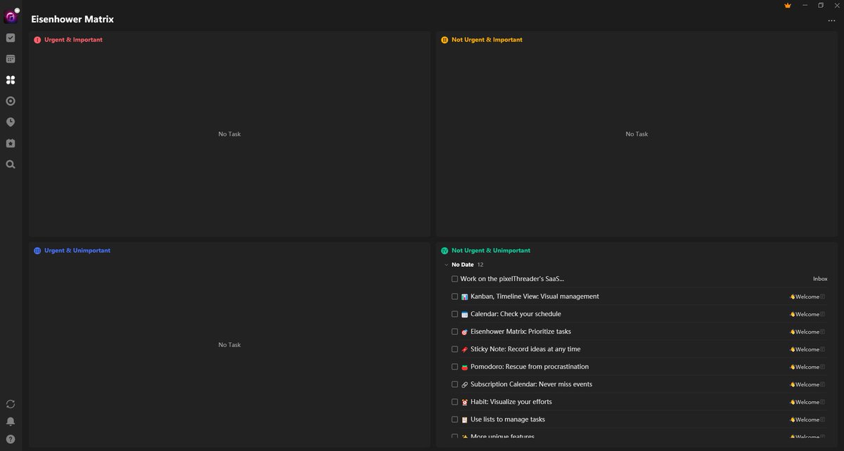This screenshot has width=844, height=451.
Task: Open the three-dots options menu top right
Action: pyautogui.click(x=831, y=20)
